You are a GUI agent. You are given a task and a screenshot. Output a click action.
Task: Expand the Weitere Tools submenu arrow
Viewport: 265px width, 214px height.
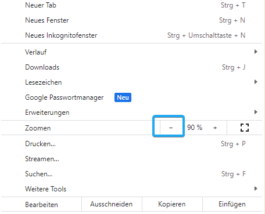pos(256,188)
